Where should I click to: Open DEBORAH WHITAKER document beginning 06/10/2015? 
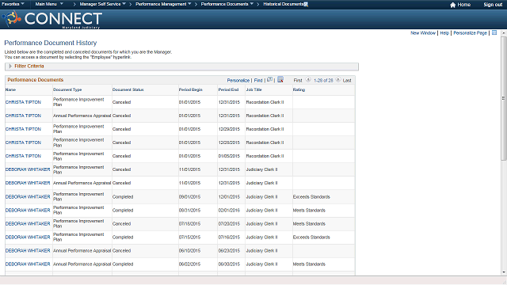[x=28, y=251]
